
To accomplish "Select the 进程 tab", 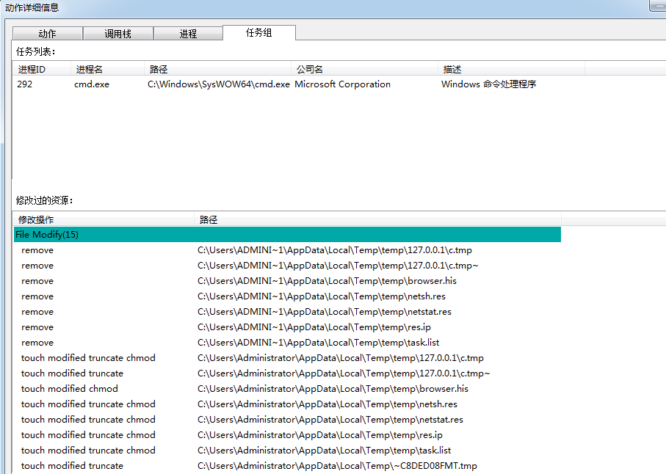I will coord(188,34).
